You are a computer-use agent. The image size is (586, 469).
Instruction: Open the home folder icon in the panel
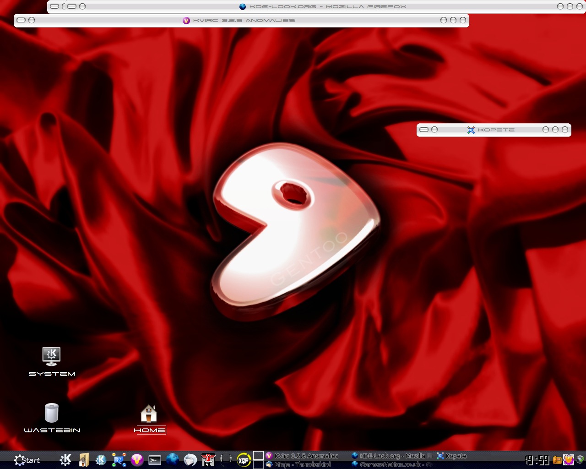(84, 459)
